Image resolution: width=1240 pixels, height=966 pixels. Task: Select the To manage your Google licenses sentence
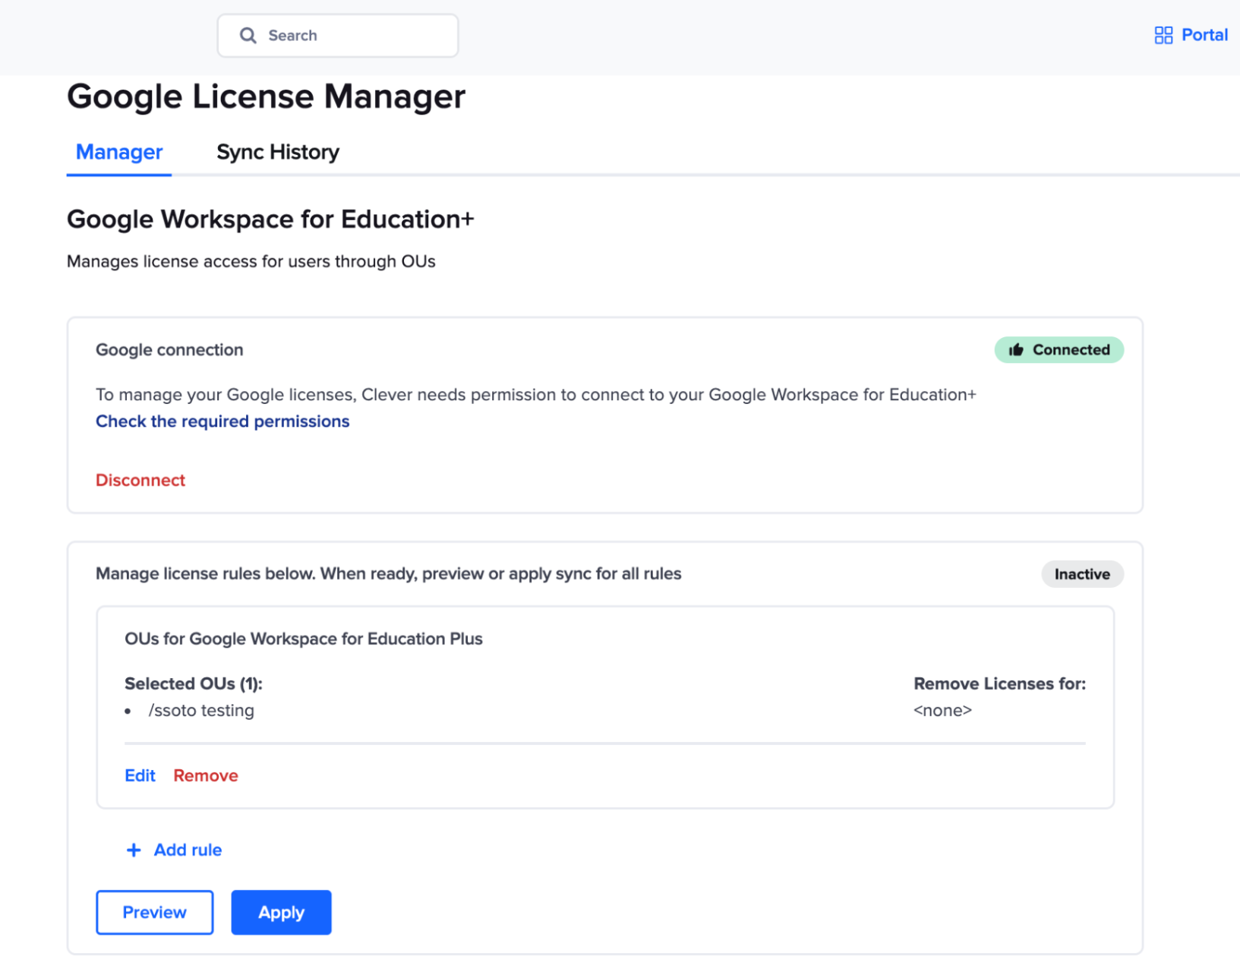pos(536,395)
